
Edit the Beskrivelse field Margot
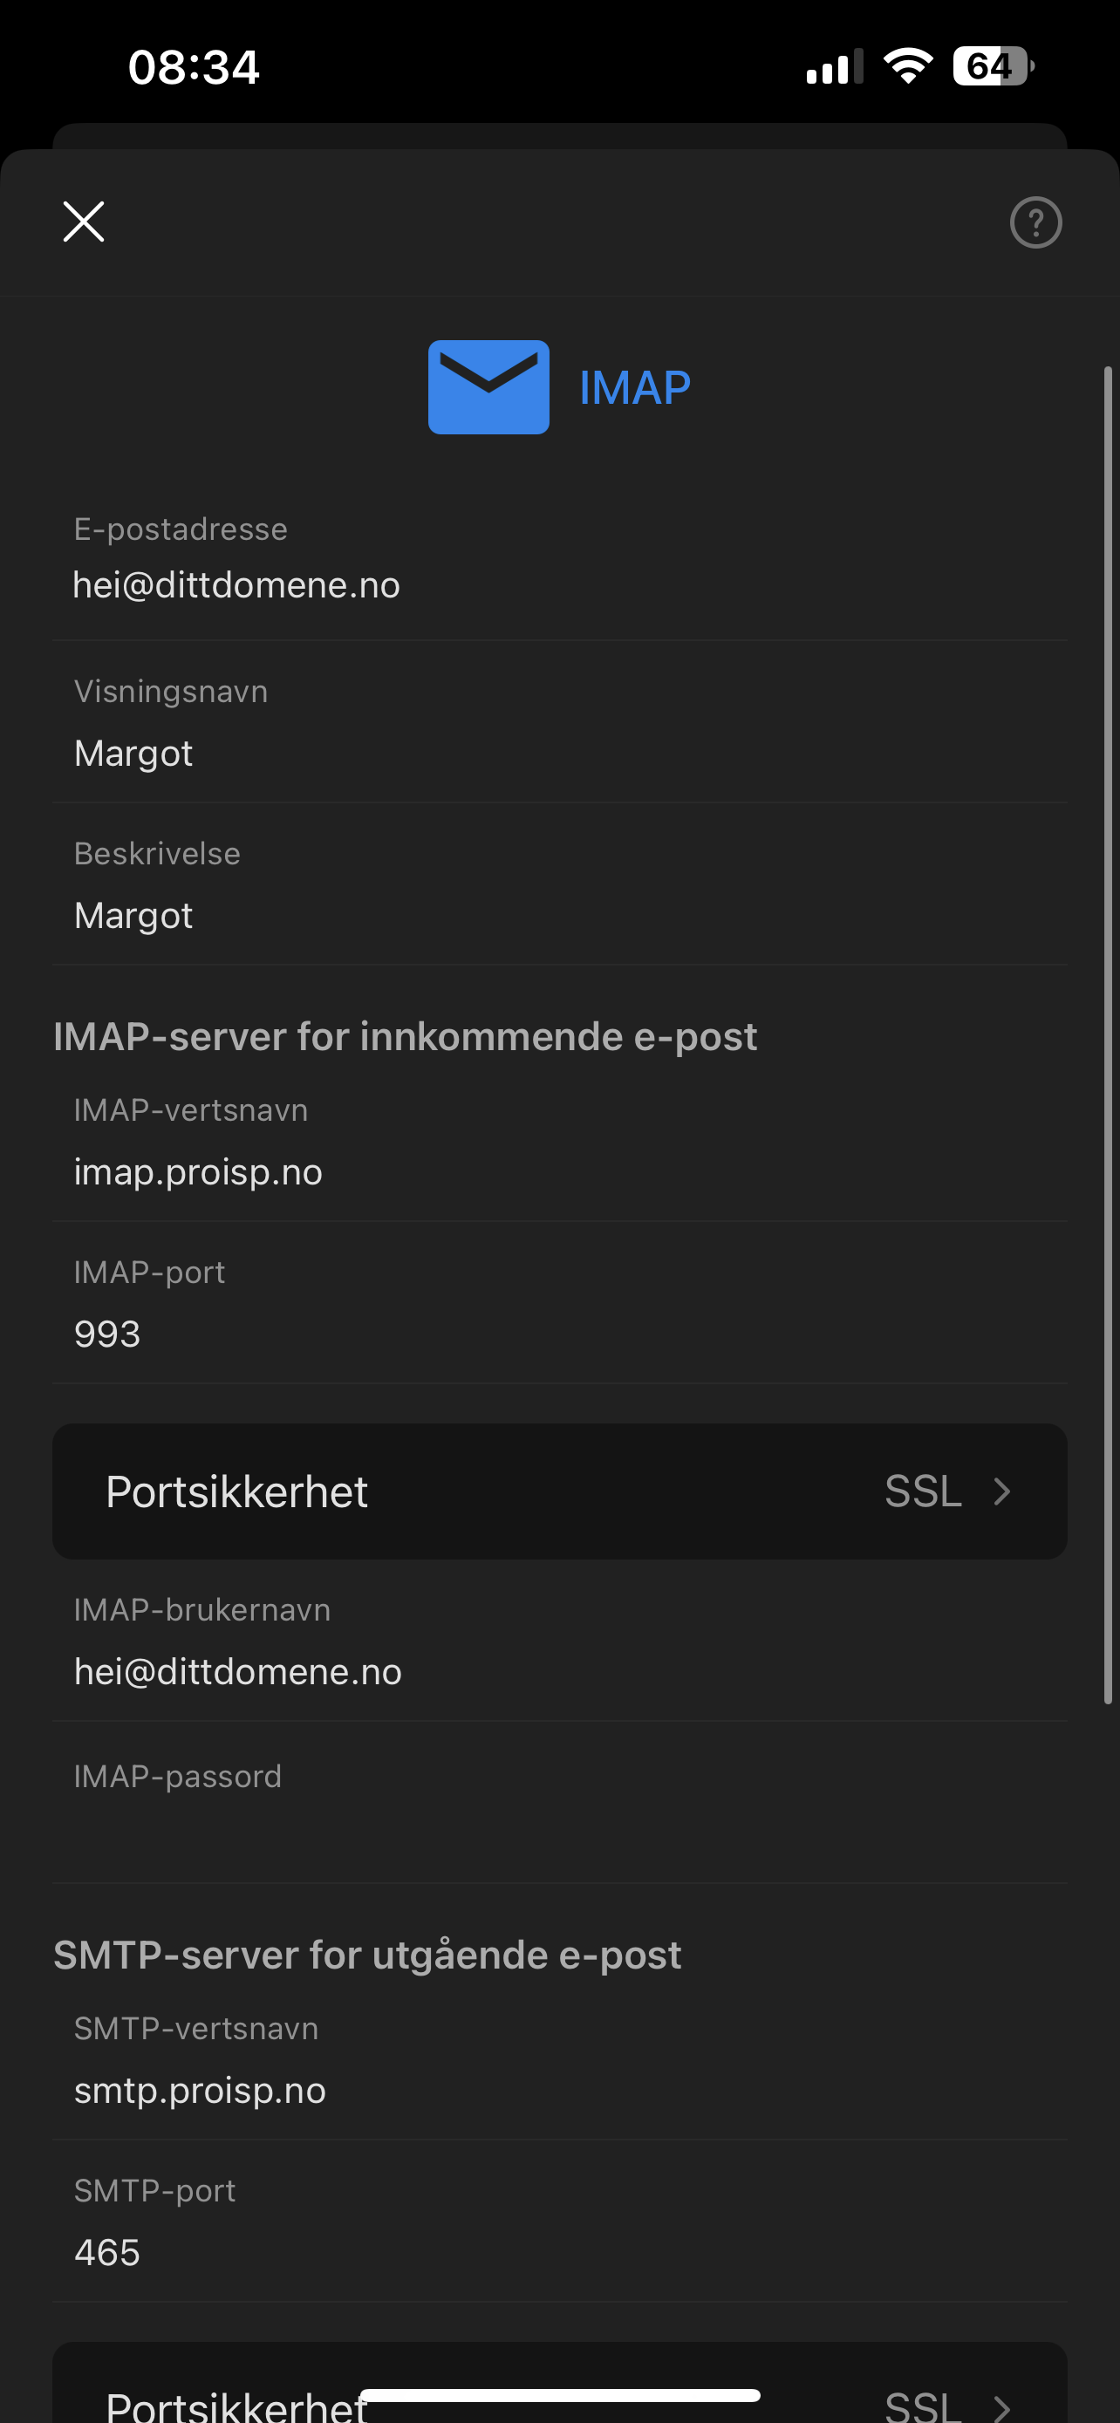[x=559, y=885]
